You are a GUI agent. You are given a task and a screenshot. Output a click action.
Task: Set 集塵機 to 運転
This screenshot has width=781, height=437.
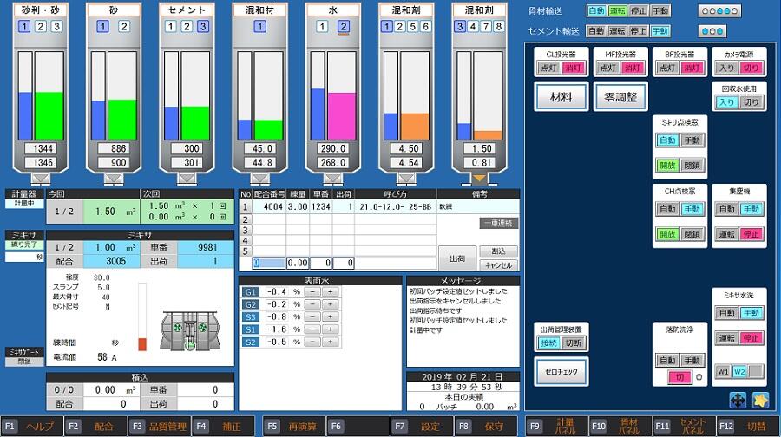pyautogui.click(x=726, y=234)
